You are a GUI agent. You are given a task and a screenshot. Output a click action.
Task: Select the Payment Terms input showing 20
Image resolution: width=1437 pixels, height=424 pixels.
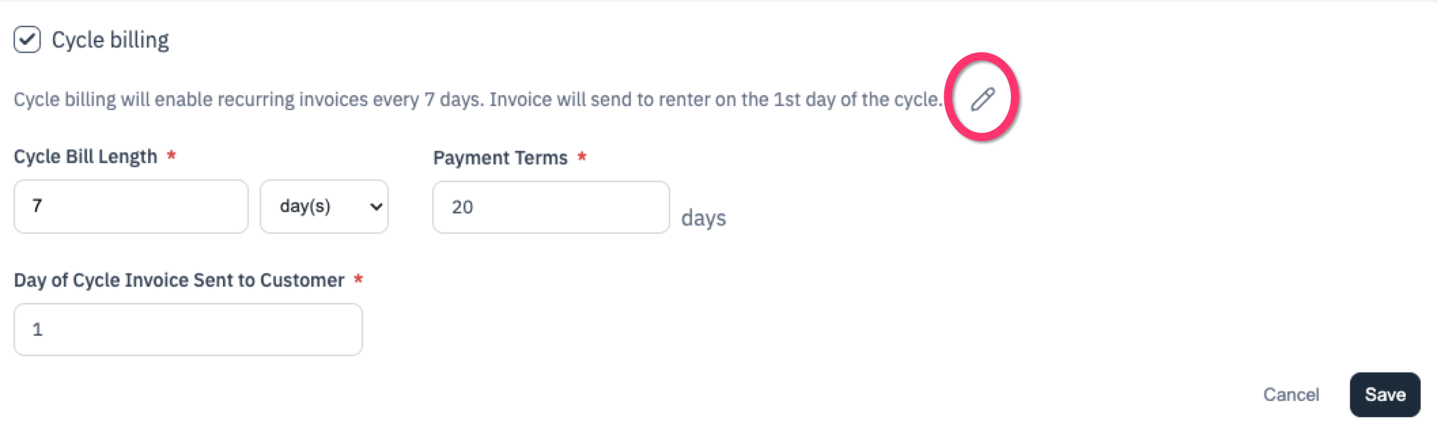click(x=551, y=206)
